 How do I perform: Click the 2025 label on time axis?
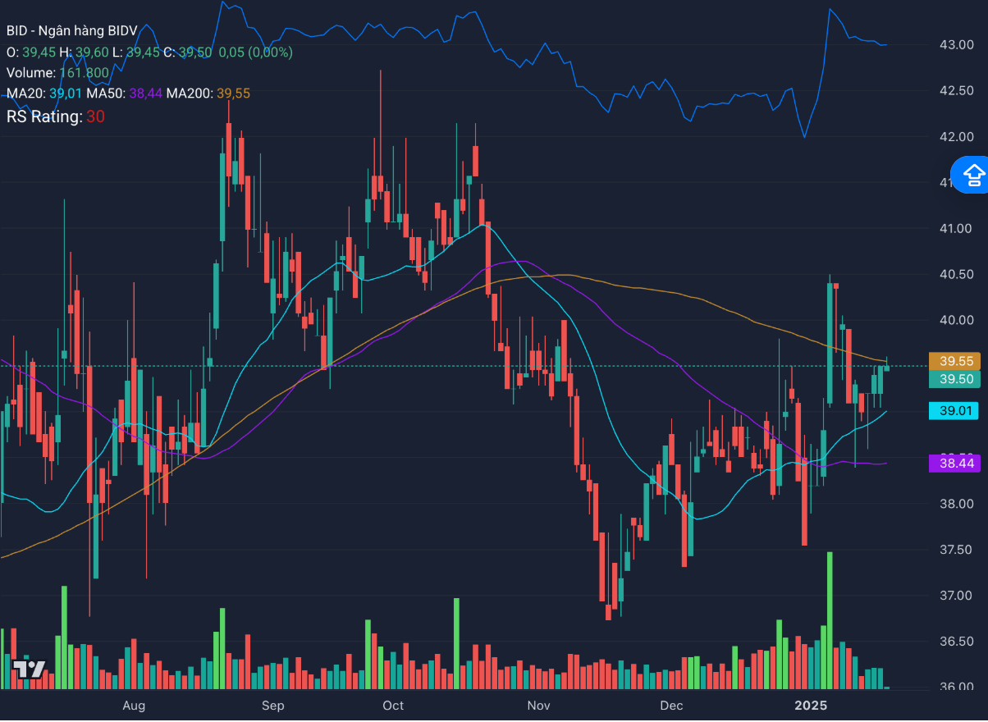[810, 706]
